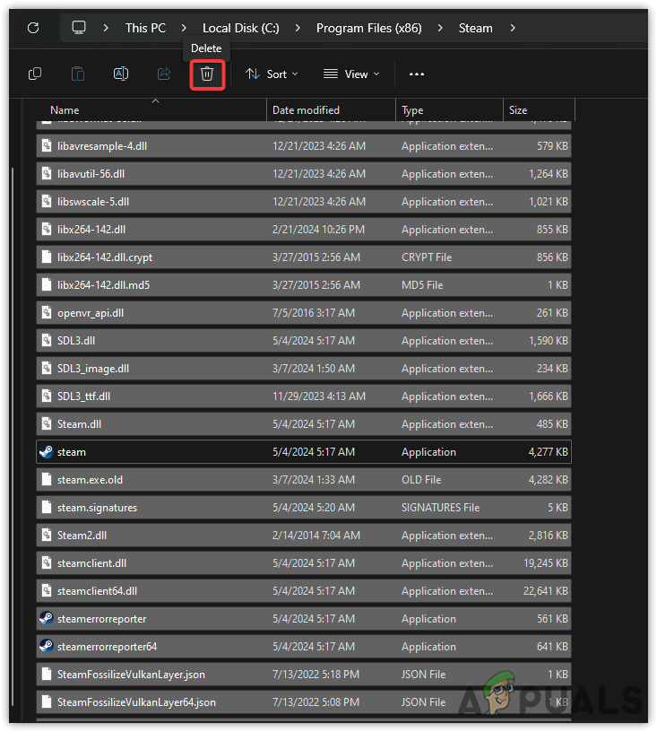Expand the chevron after This PC

(x=184, y=28)
